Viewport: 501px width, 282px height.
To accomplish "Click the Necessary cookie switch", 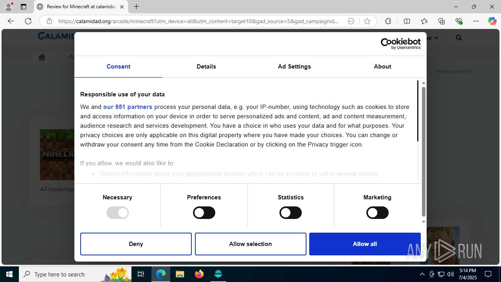I will [x=117, y=213].
